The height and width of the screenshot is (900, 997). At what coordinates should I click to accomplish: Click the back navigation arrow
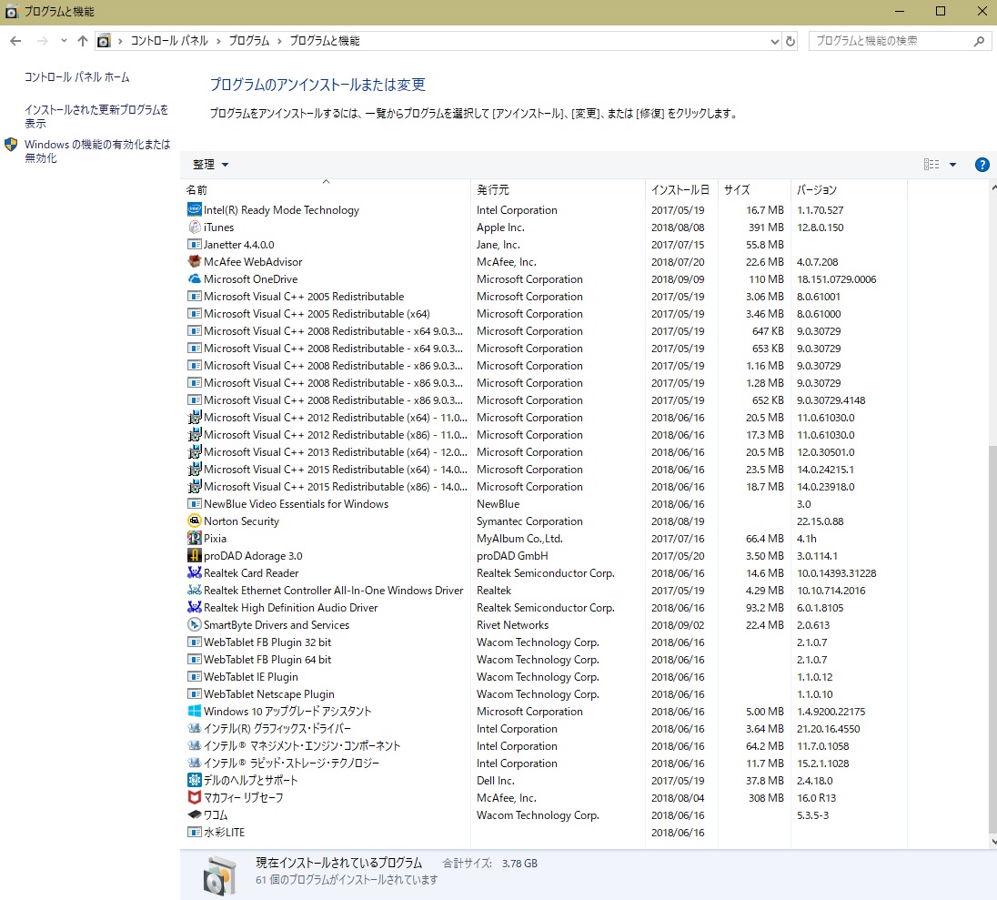pyautogui.click(x=15, y=41)
